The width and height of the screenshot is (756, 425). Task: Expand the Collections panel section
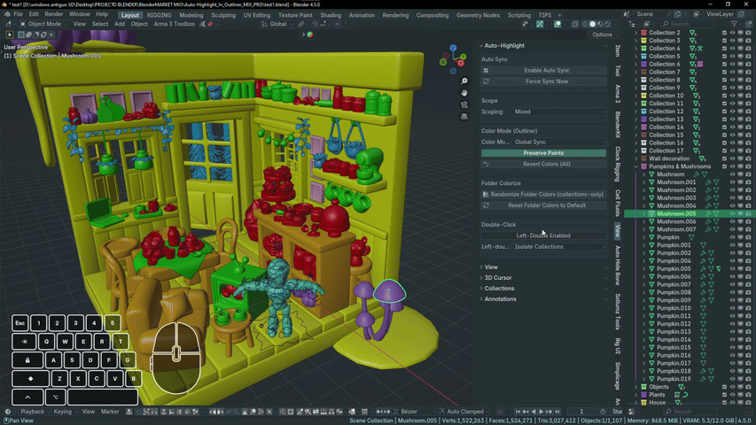pyautogui.click(x=499, y=288)
